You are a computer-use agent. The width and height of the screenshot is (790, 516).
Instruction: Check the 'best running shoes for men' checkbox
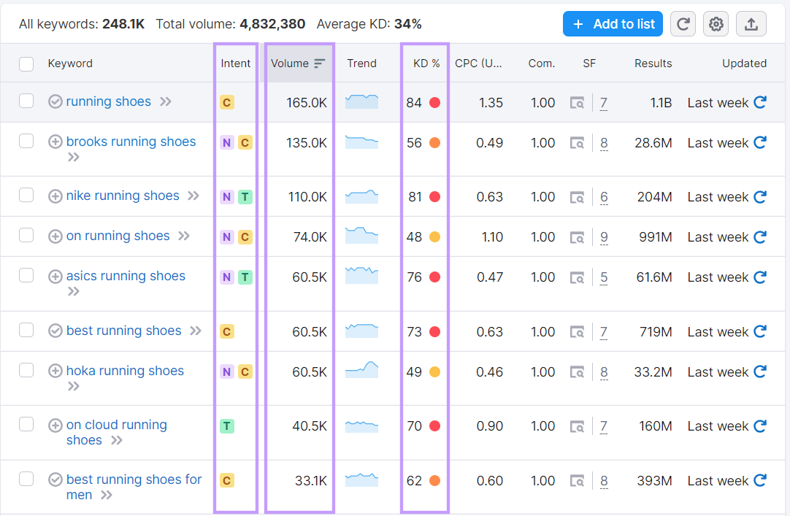26,478
